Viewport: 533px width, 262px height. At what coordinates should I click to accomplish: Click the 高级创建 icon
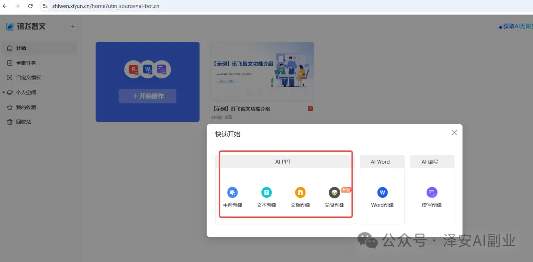pyautogui.click(x=334, y=193)
